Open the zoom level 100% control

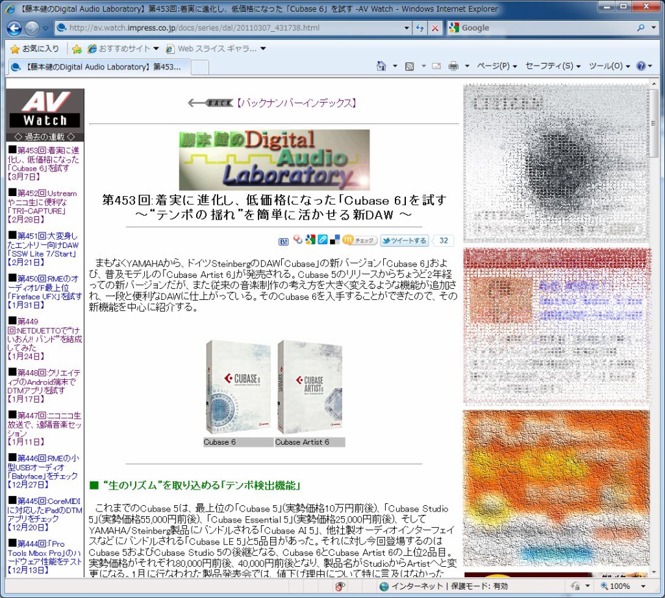click(616, 586)
